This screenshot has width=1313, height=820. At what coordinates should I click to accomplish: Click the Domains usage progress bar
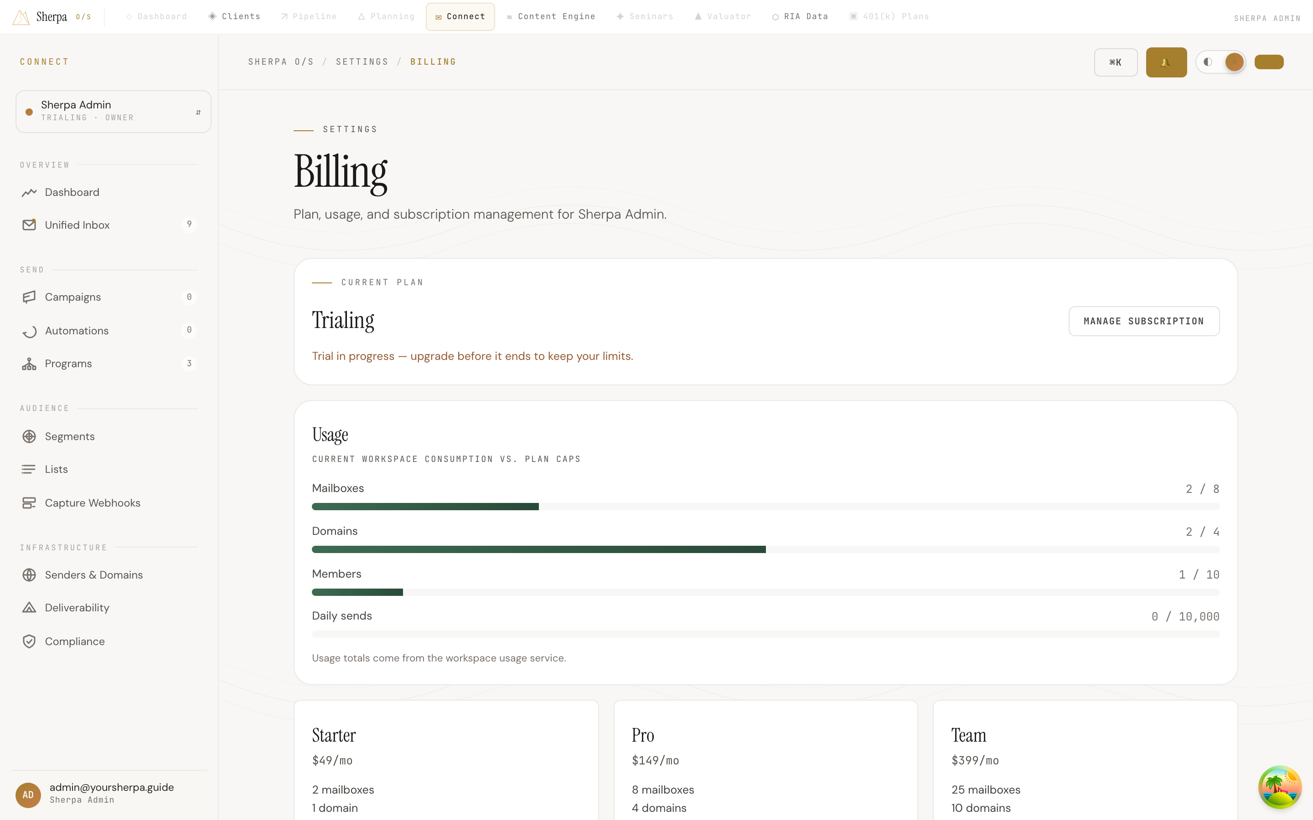pos(765,549)
